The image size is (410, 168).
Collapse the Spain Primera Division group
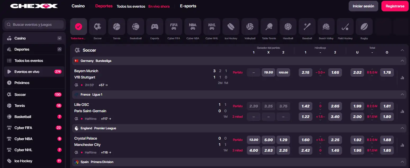tap(402, 162)
